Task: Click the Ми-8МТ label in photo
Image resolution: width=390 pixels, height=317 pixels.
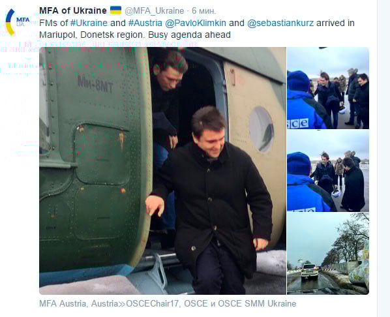Action: [x=95, y=84]
